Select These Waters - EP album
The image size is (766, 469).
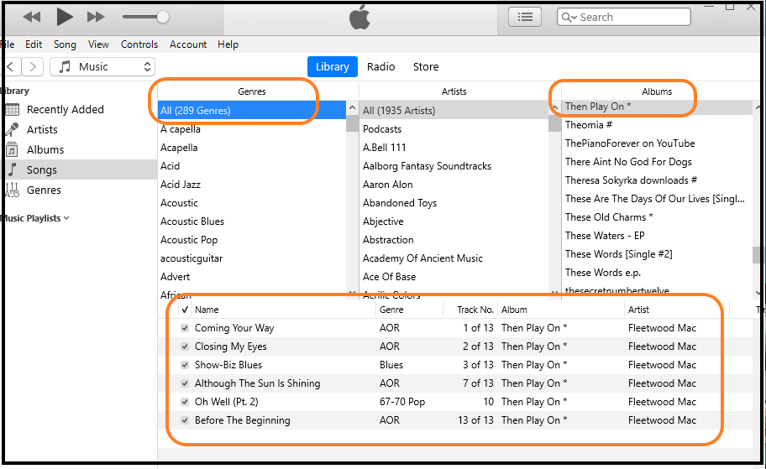(x=605, y=236)
